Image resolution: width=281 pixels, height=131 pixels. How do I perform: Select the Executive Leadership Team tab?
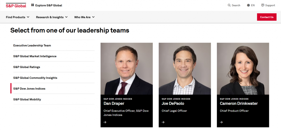pyautogui.click(x=32, y=46)
